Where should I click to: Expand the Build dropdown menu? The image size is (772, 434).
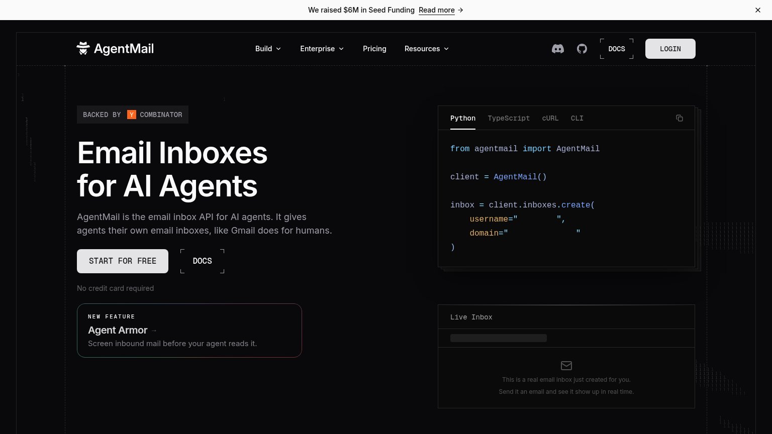tap(268, 49)
